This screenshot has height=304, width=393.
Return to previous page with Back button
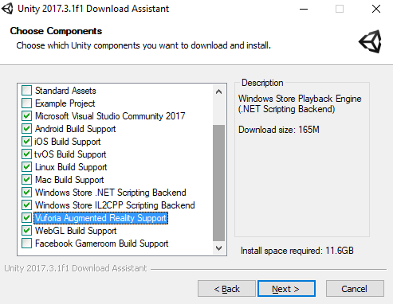226,288
